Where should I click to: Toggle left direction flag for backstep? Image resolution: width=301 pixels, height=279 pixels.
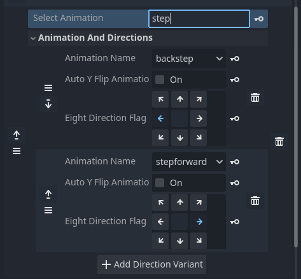[160, 118]
